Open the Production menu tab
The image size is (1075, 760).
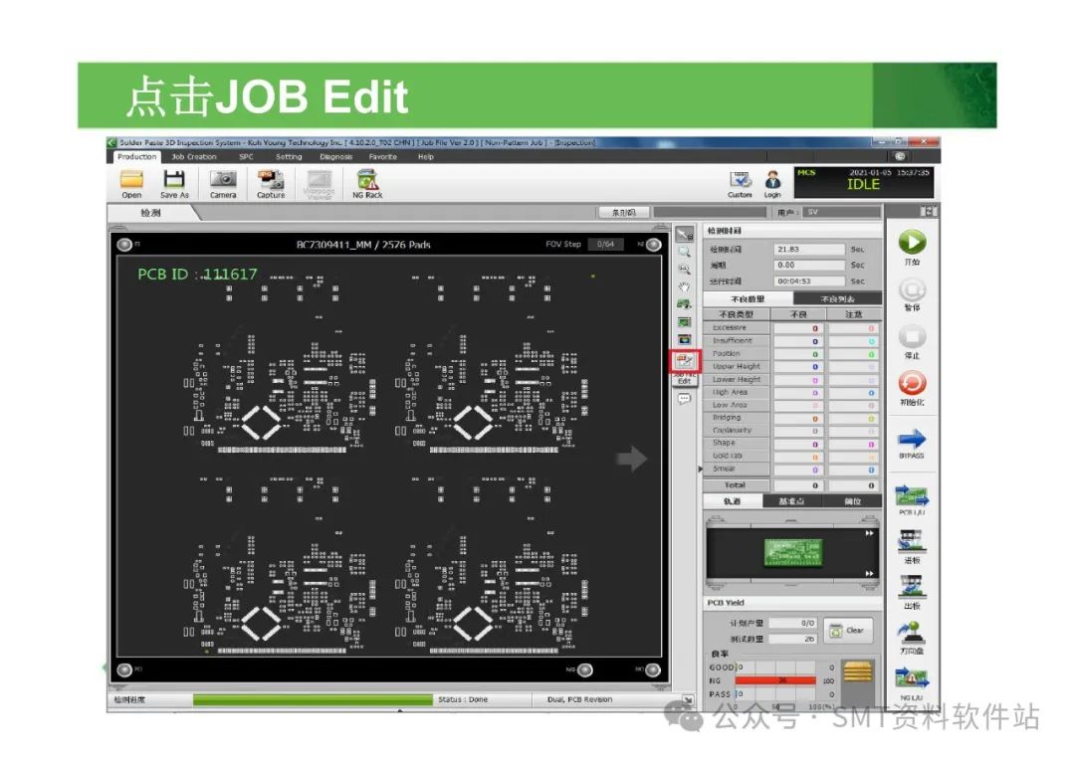pyautogui.click(x=136, y=157)
